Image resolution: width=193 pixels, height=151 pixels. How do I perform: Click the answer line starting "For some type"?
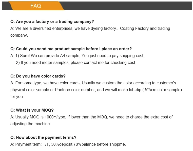coord(93,83)
